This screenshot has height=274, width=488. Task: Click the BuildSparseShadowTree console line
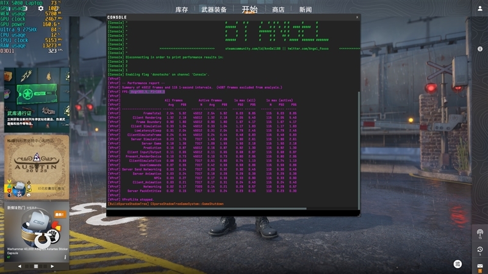[x=165, y=204]
